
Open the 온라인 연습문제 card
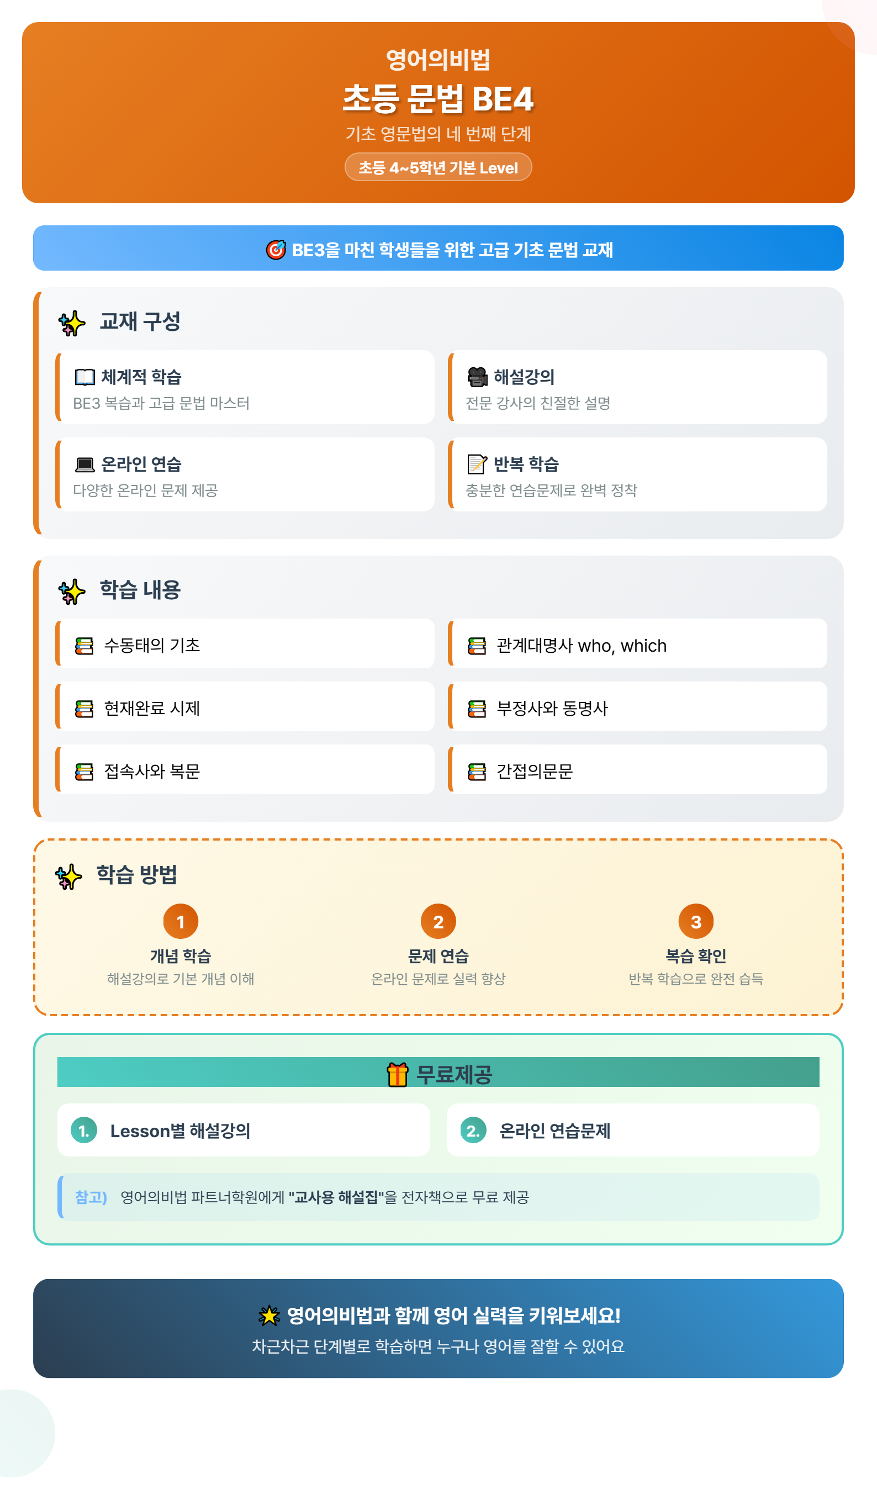click(x=633, y=1131)
